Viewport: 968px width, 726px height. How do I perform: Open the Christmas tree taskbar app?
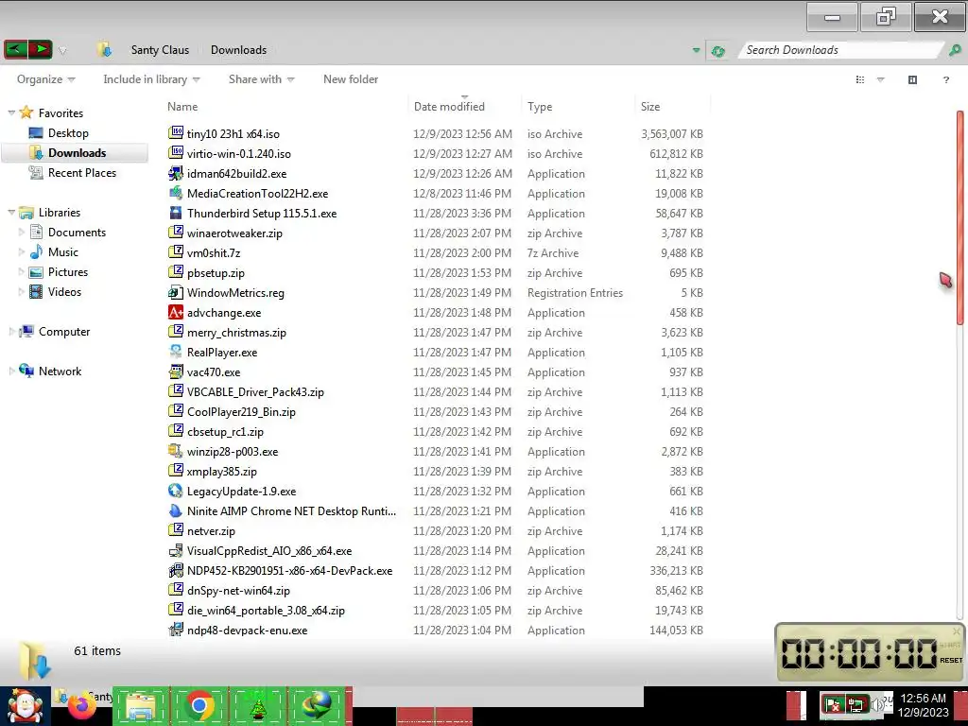tap(257, 705)
